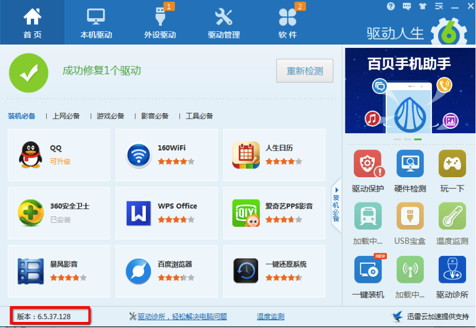Viewport: 476px width, 328px height.
Task: Open the 温度监测 thermometer icon
Action: (x=452, y=216)
